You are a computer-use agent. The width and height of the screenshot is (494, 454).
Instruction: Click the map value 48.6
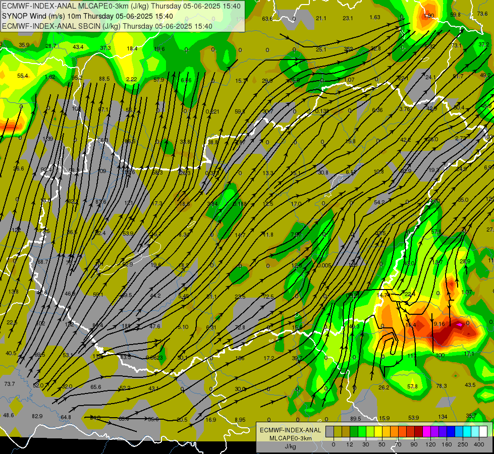(x=8, y=415)
